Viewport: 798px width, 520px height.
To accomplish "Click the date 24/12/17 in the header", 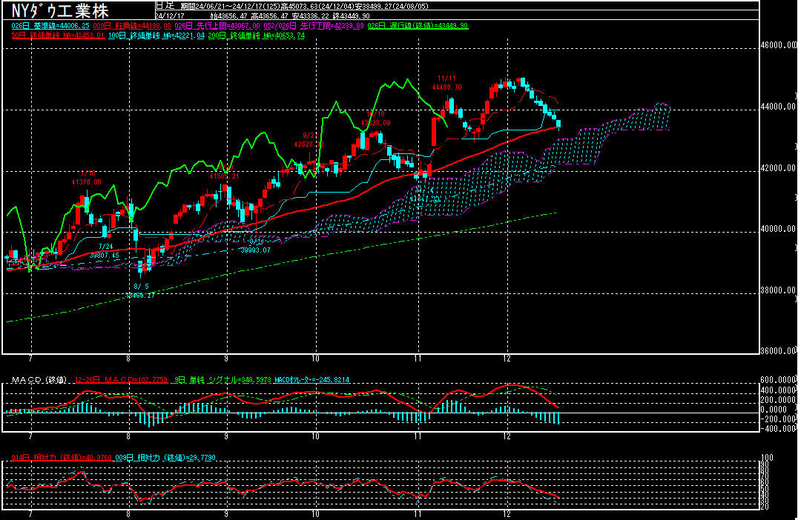I will [x=170, y=16].
